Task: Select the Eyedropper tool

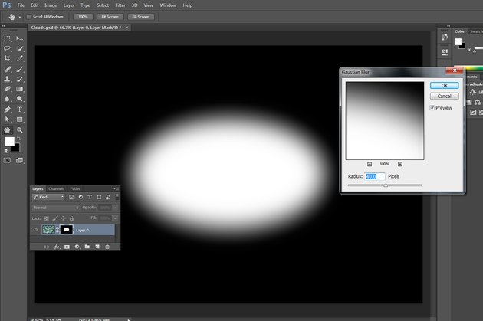Action: (x=19, y=58)
